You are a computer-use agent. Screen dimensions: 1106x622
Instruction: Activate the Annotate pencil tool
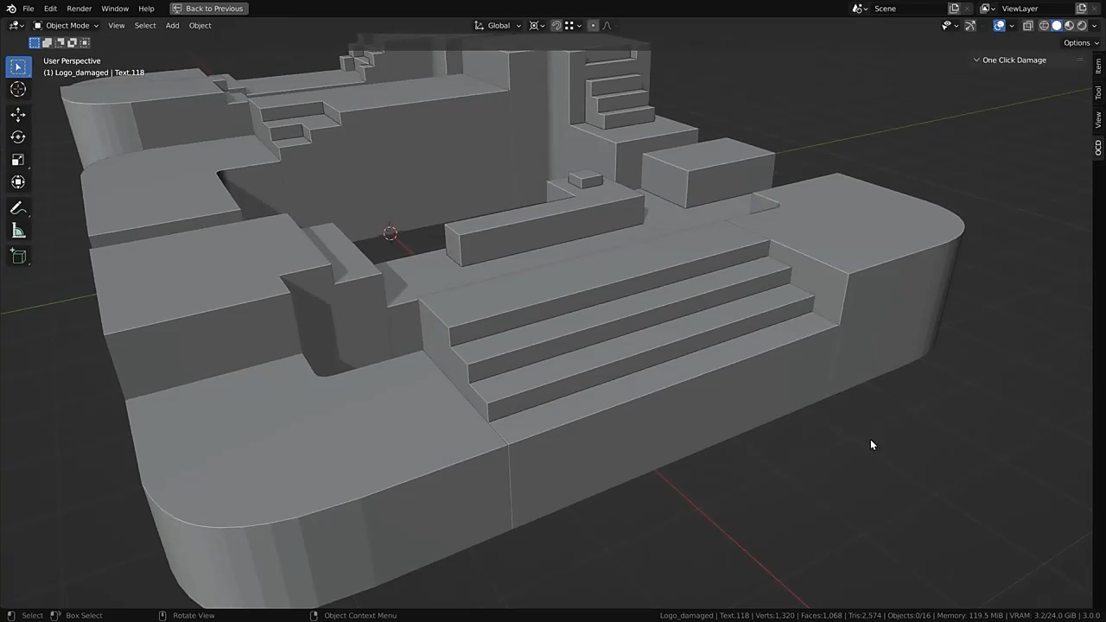[x=18, y=208]
